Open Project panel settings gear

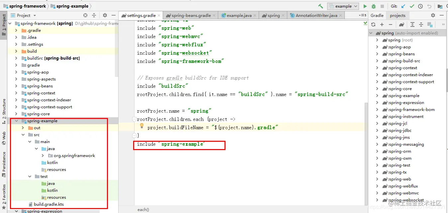(x=105, y=15)
